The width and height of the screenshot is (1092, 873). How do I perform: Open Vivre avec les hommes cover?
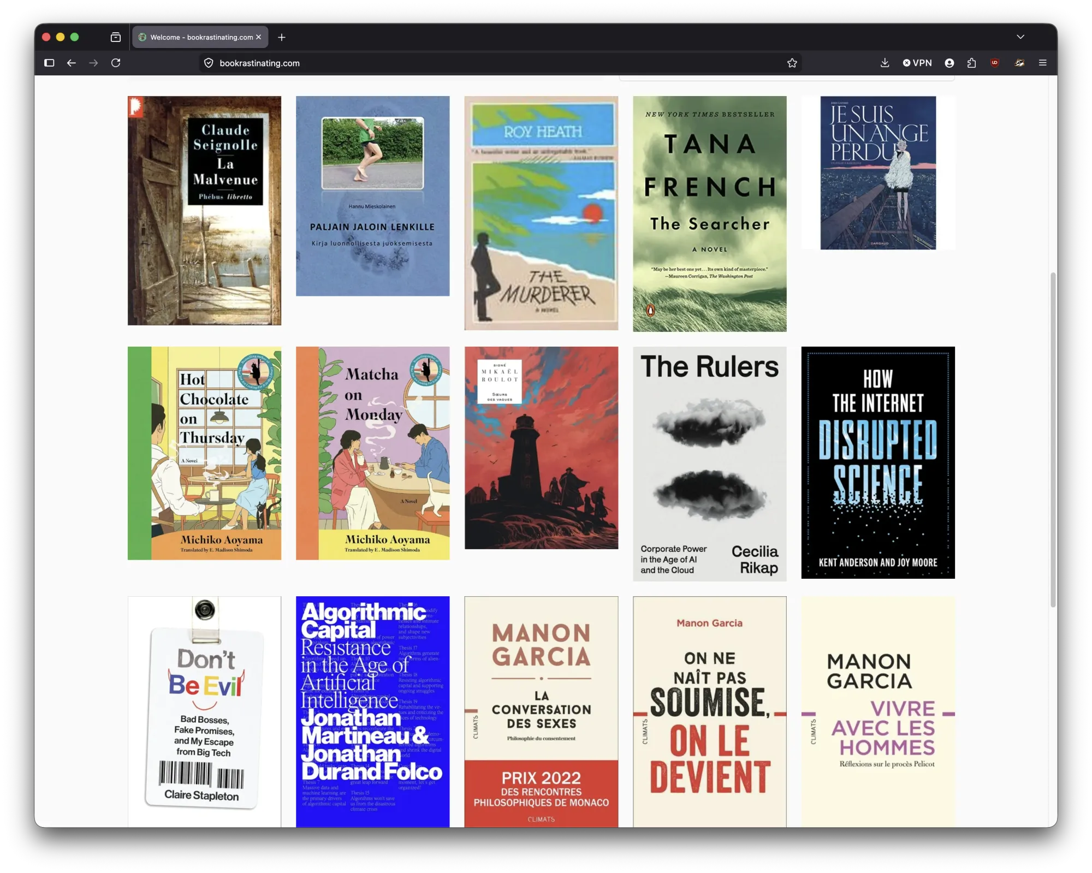click(878, 711)
